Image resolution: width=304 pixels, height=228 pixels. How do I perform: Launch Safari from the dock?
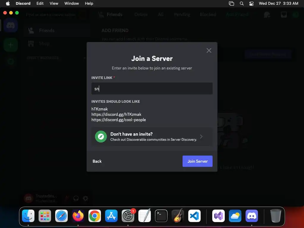(x=61, y=216)
